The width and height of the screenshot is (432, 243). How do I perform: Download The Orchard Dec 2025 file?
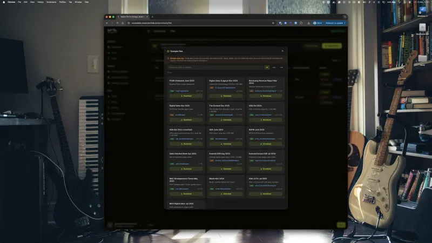tap(226, 120)
